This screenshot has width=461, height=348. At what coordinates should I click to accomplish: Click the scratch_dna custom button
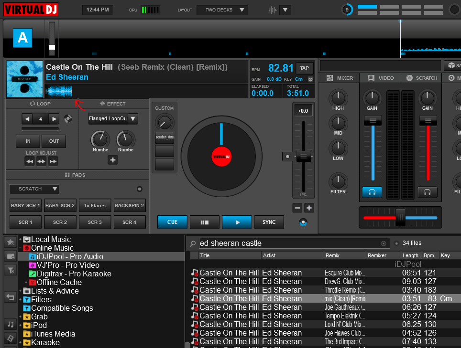[165, 137]
